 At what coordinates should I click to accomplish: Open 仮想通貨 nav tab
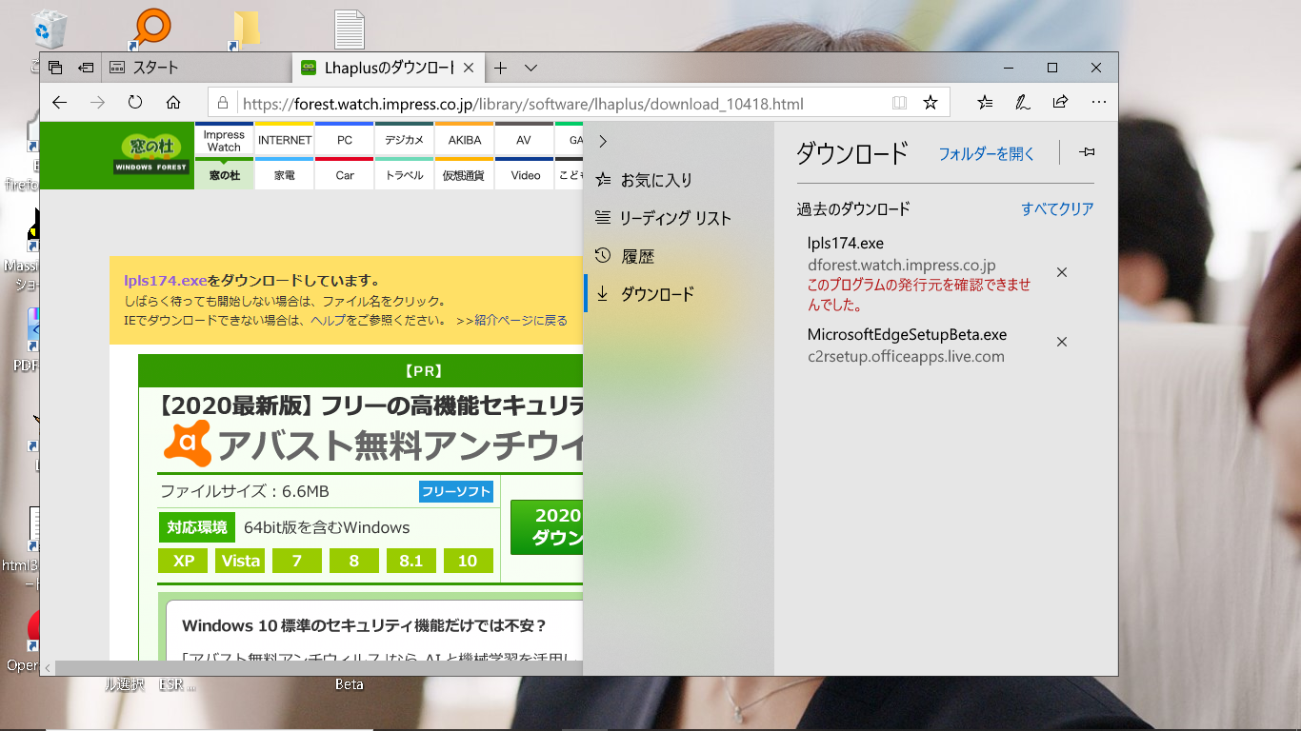(464, 174)
